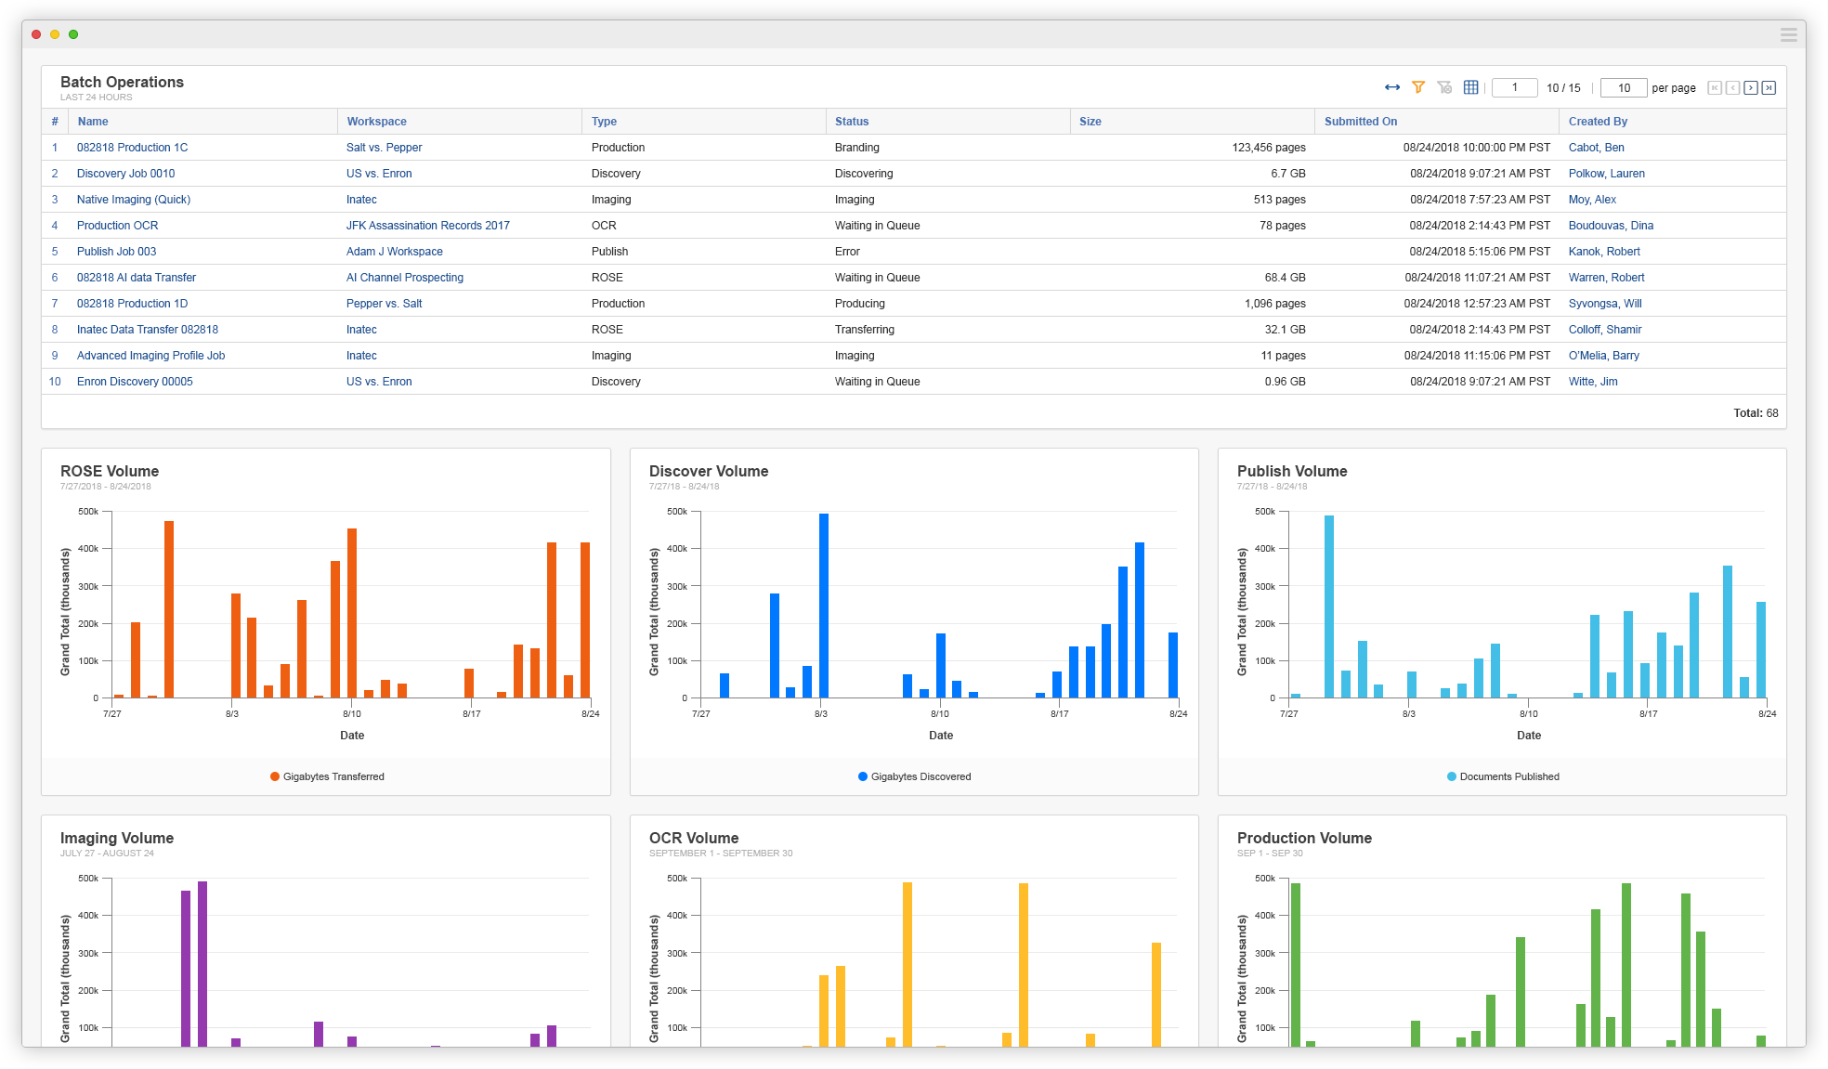
Task: Open the Pepper vs. Salt workspace
Action: [384, 304]
